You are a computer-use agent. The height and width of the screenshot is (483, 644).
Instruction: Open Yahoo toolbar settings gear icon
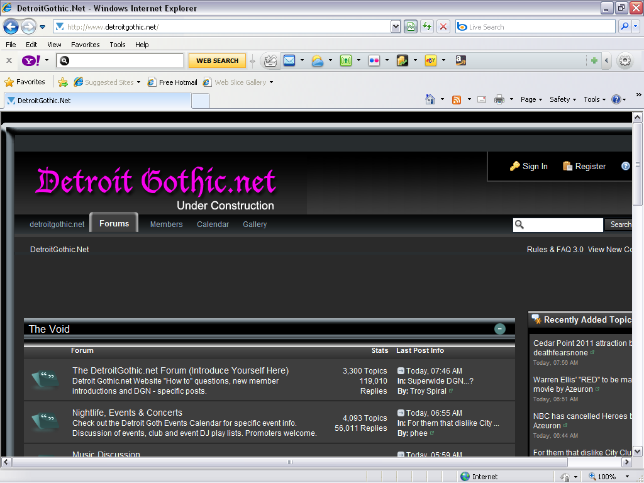(x=625, y=61)
